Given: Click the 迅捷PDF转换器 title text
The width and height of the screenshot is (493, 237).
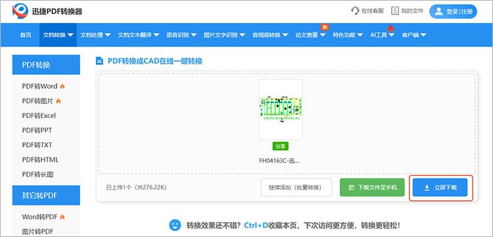Looking at the screenshot, I should coord(57,12).
